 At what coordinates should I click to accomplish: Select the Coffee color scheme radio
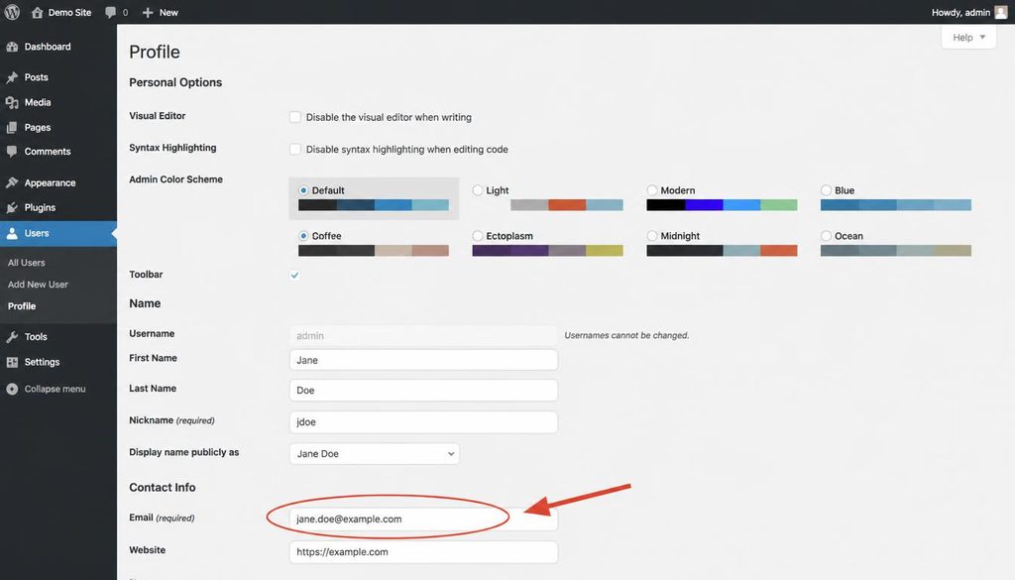pyautogui.click(x=303, y=236)
